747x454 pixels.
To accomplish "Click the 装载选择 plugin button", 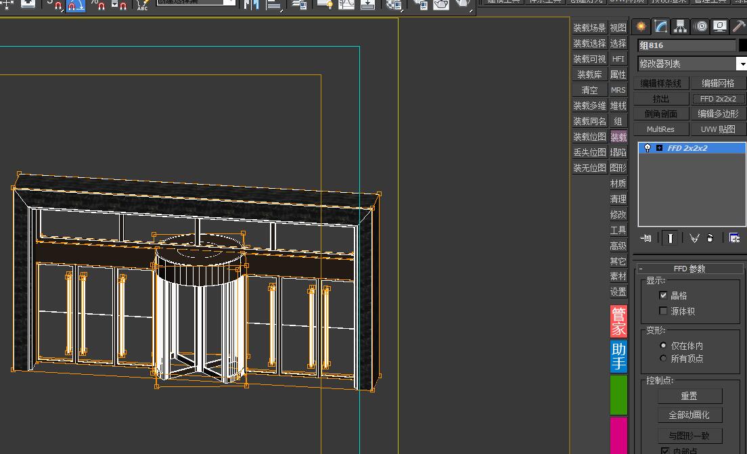I will (589, 43).
